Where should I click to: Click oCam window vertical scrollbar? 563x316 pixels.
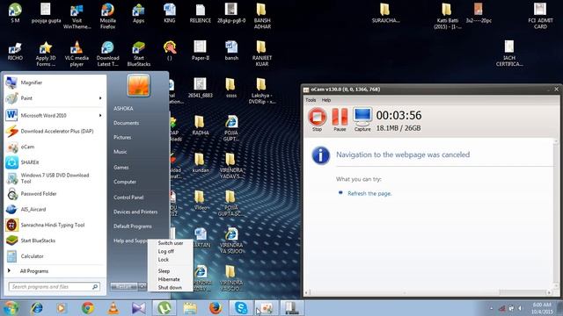tap(556, 213)
